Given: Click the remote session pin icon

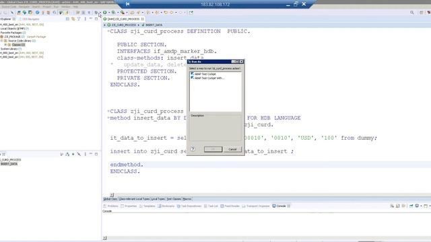Looking at the screenshot, I should [127, 4].
